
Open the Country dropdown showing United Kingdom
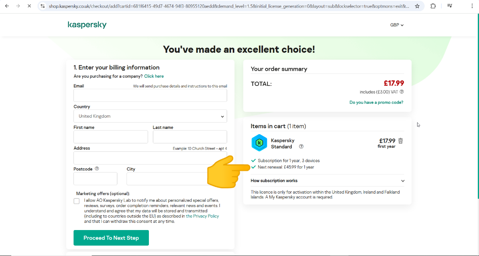[x=150, y=116]
